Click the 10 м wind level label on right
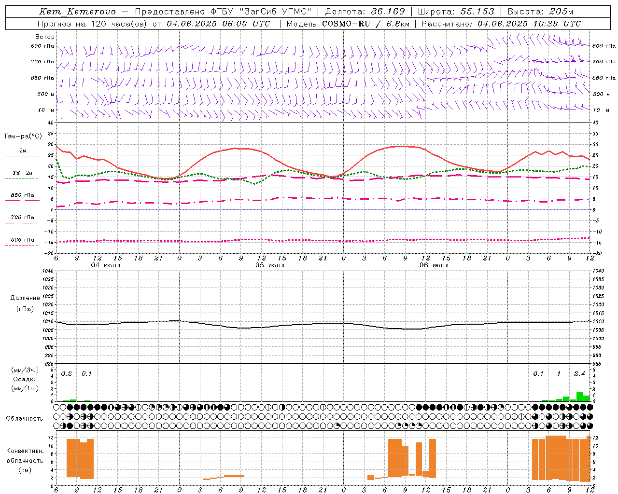The width and height of the screenshot is (618, 494). pyautogui.click(x=600, y=110)
